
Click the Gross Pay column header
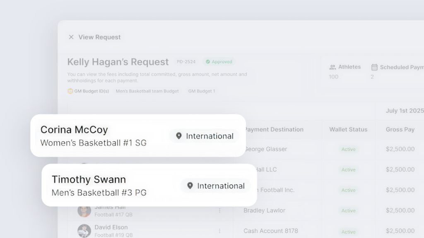pos(400,129)
